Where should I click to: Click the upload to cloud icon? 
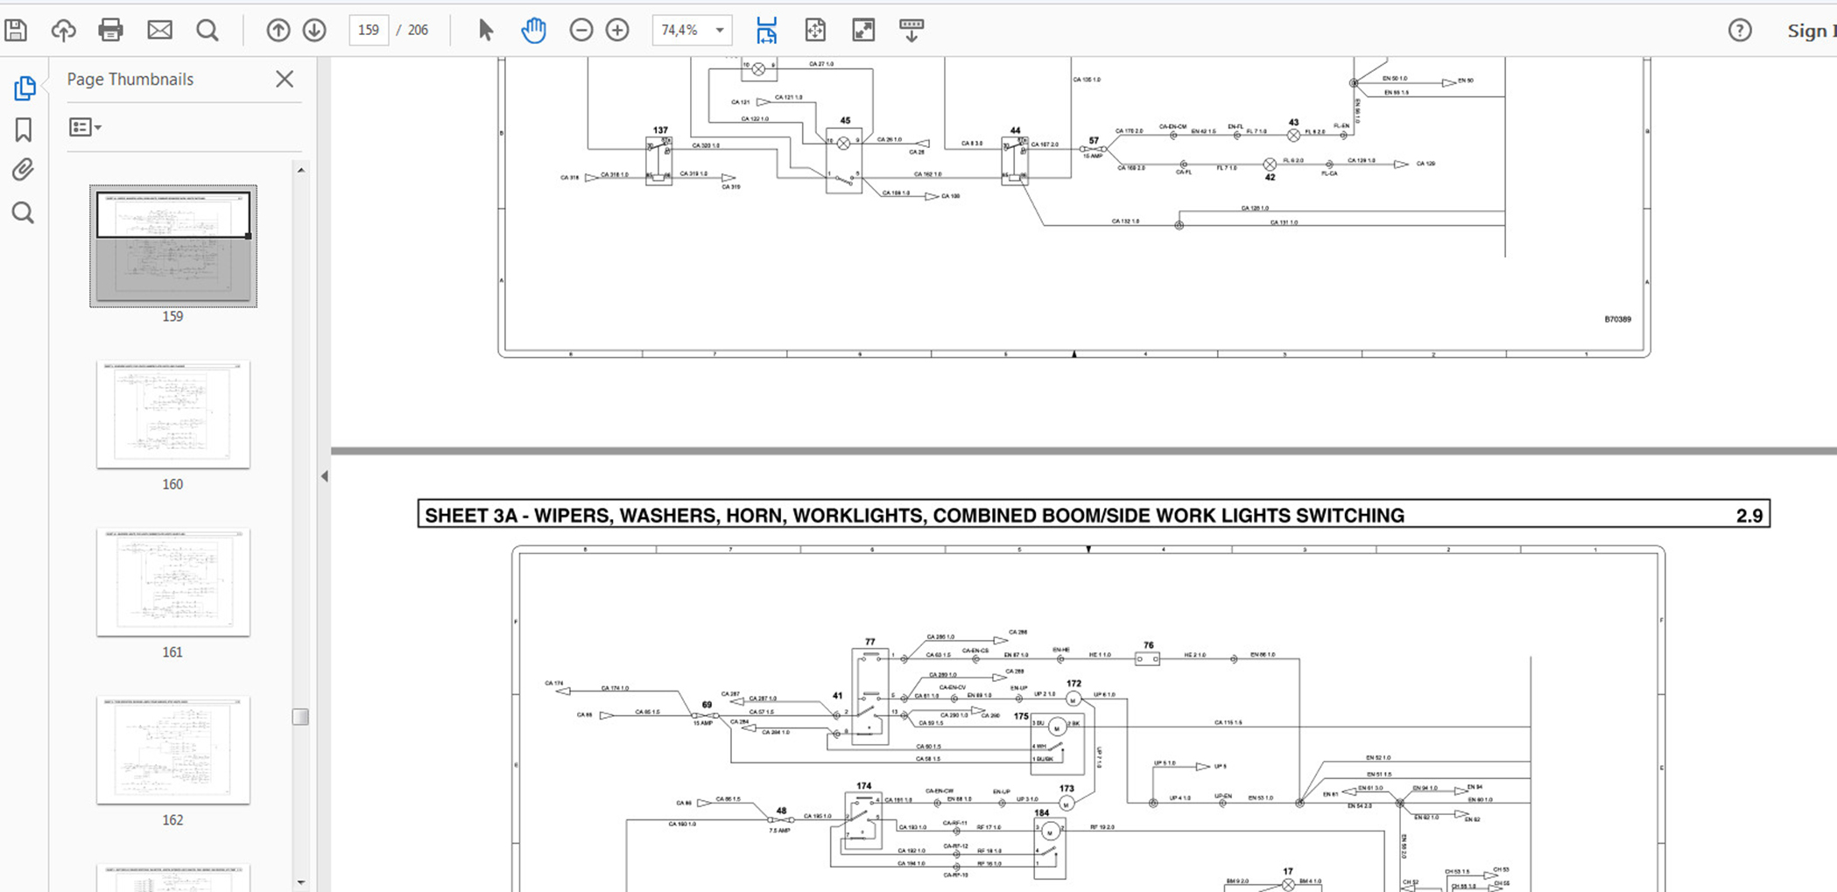63,31
